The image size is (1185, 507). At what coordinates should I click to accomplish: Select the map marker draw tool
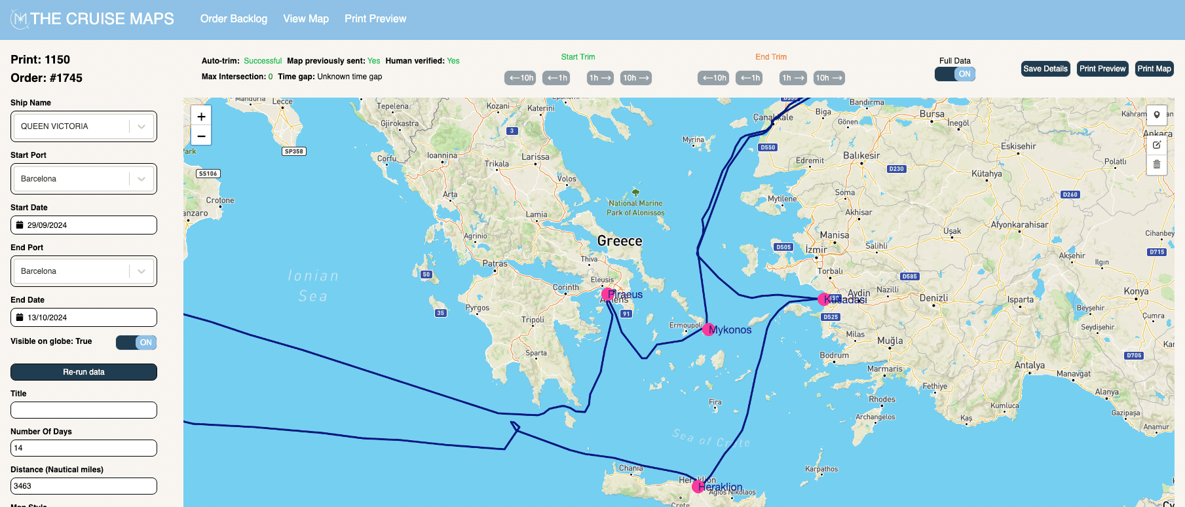(x=1157, y=115)
